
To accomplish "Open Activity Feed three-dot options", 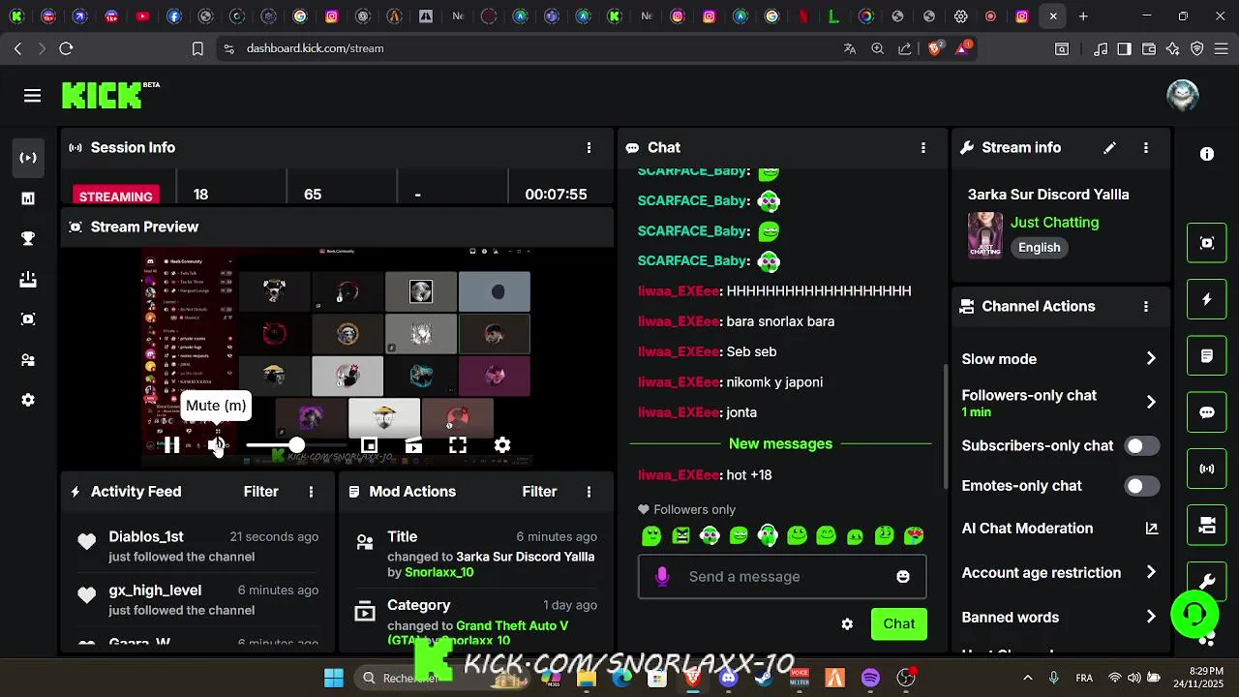I will pyautogui.click(x=311, y=492).
